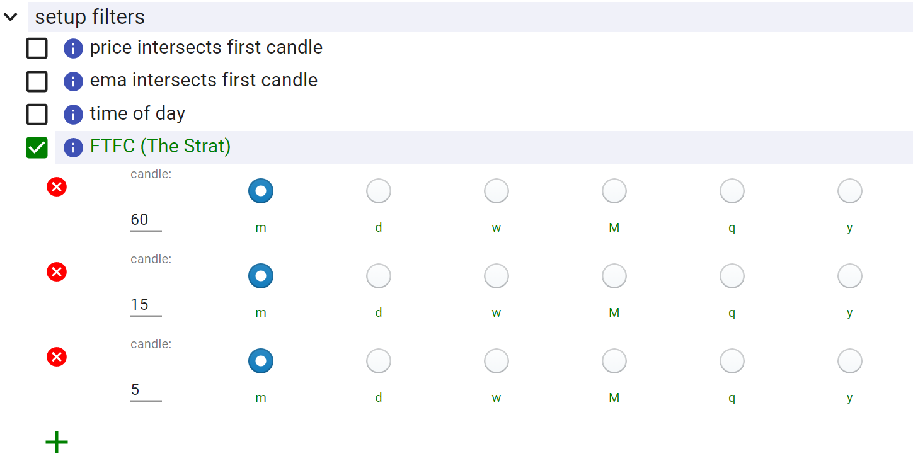This screenshot has width=913, height=456.
Task: Open info for ema intersects first candle
Action: [x=74, y=81]
